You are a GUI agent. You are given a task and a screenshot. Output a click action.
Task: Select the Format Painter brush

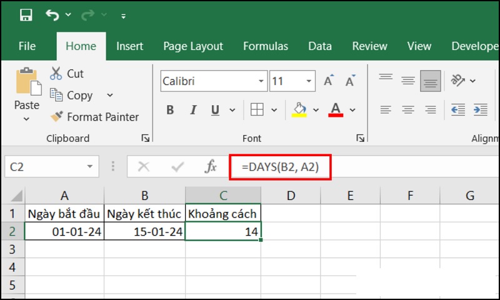(x=57, y=117)
